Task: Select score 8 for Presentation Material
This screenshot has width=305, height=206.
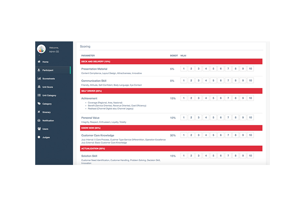Action: 236,69
